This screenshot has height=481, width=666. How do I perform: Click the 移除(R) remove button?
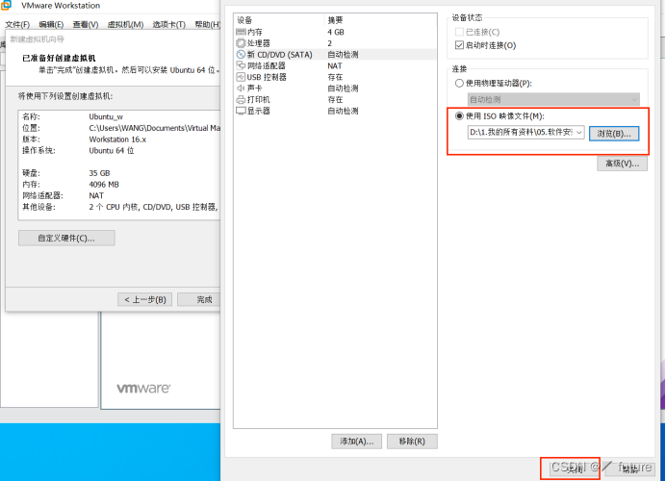412,442
